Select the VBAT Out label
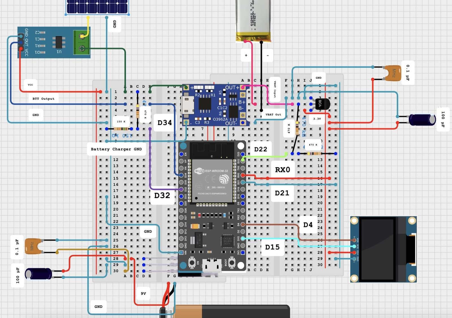Image resolution: width=452 pixels, height=318 pixels. [273, 115]
